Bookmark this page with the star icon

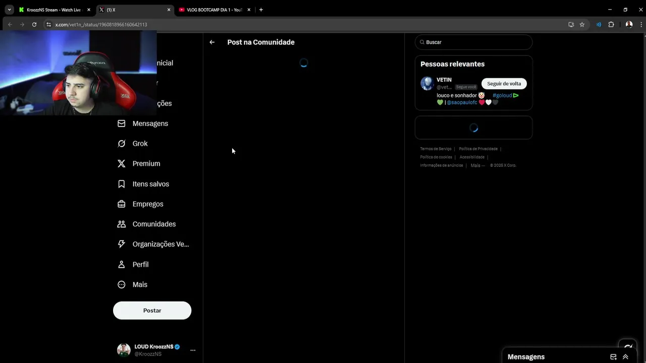(x=582, y=24)
